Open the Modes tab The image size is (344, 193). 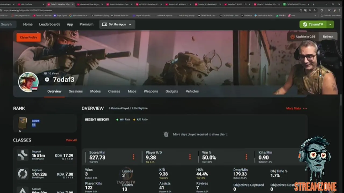(95, 91)
